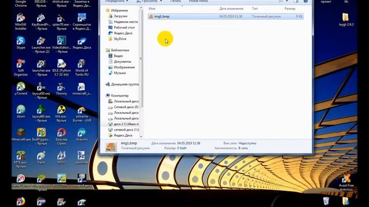The image size is (369, 207).
Task: Open Скриншоты в Яндекс.Диск desktop shortcut
Action: point(82,22)
